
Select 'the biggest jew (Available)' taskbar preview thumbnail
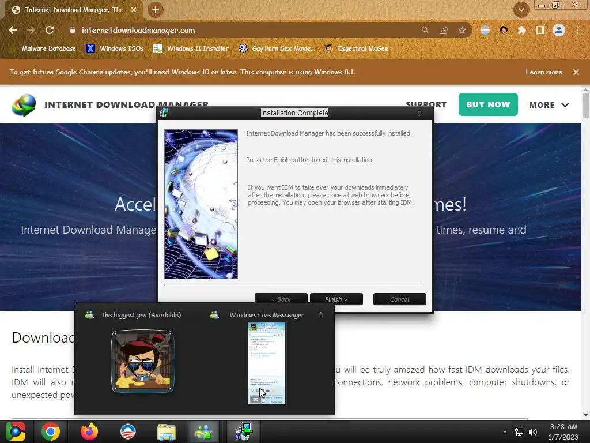(143, 361)
